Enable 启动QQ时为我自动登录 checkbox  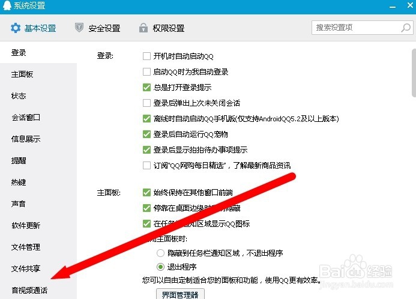pyautogui.click(x=146, y=72)
